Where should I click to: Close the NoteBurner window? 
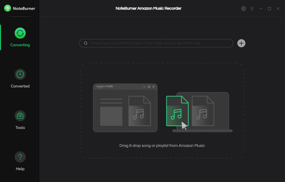pyautogui.click(x=278, y=9)
